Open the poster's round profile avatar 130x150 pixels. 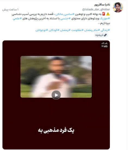coord(118,7)
